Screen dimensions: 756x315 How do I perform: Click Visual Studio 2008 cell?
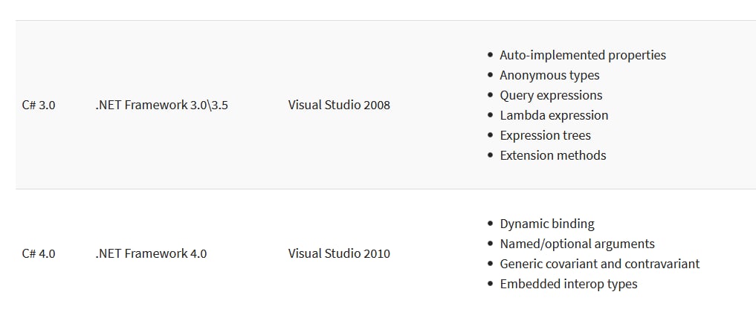click(339, 105)
